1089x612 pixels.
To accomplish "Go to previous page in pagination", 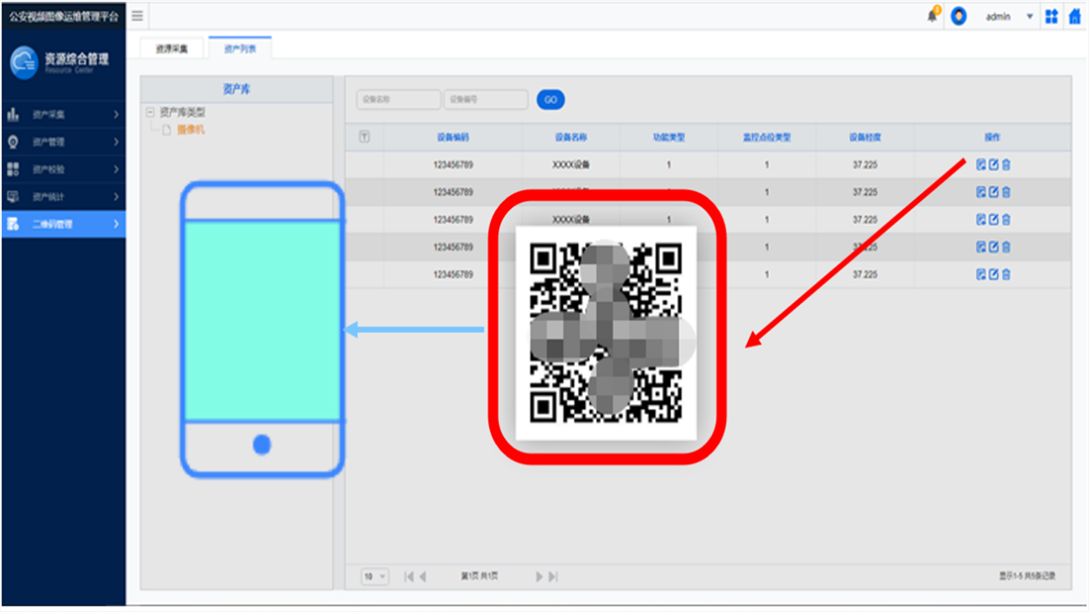I will [423, 576].
